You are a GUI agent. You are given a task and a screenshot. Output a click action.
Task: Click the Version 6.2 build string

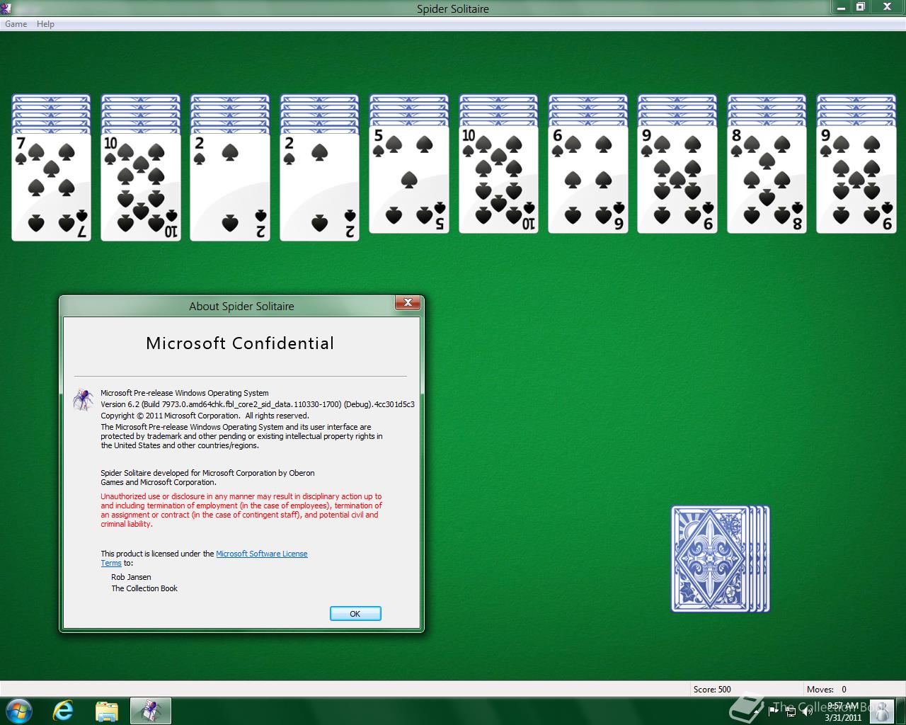(x=258, y=404)
